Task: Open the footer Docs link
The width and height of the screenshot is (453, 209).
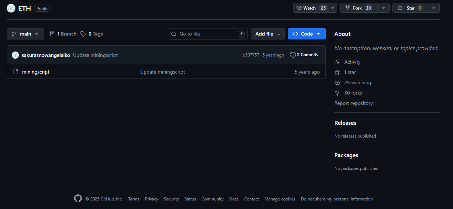Action: click(x=234, y=199)
